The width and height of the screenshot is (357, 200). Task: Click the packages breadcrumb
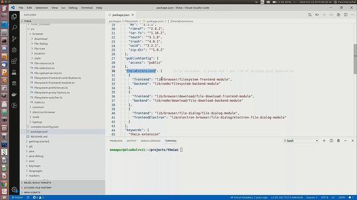(x=115, y=21)
